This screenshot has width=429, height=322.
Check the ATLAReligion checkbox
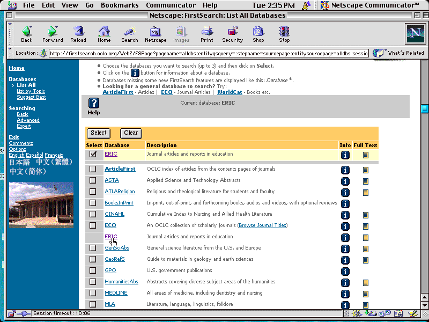point(93,192)
